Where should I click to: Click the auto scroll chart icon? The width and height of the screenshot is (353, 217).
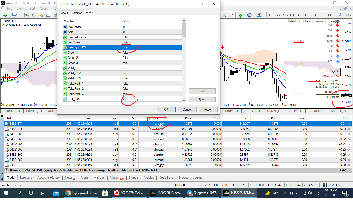224,15
